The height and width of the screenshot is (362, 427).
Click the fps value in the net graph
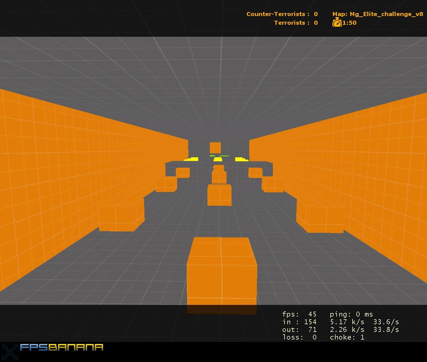tap(311, 314)
